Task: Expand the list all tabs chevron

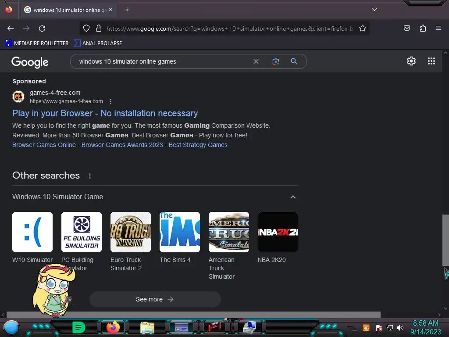Action: (374, 10)
